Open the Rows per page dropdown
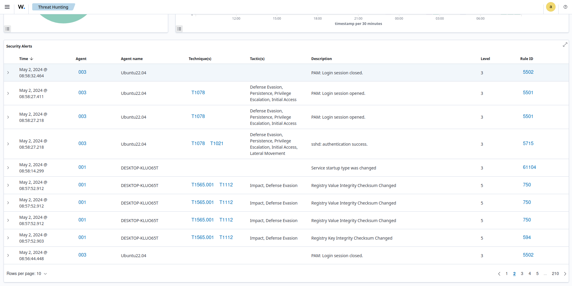The image size is (572, 286). 27,274
